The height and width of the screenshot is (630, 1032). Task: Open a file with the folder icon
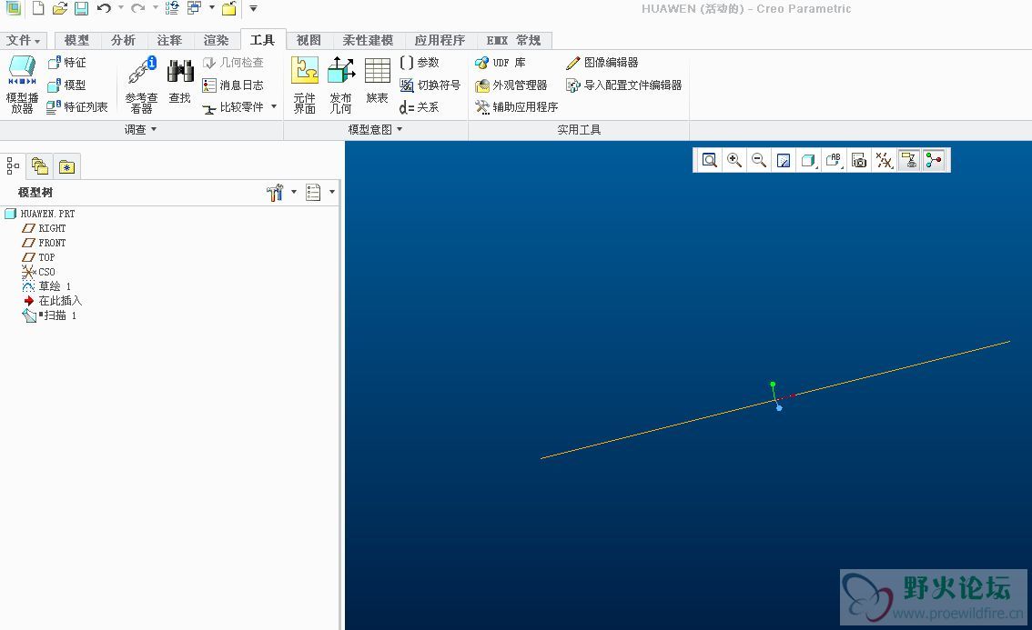pos(60,8)
